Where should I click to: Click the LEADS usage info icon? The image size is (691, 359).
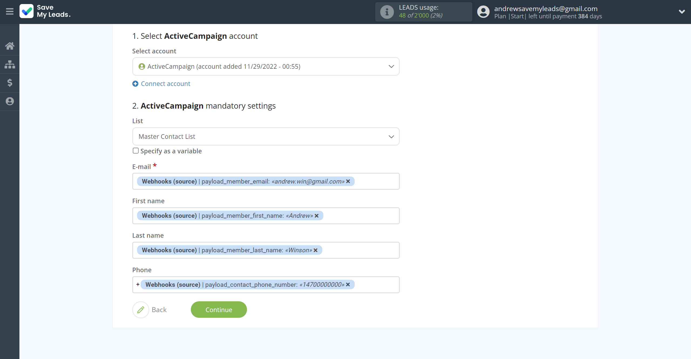[387, 12]
